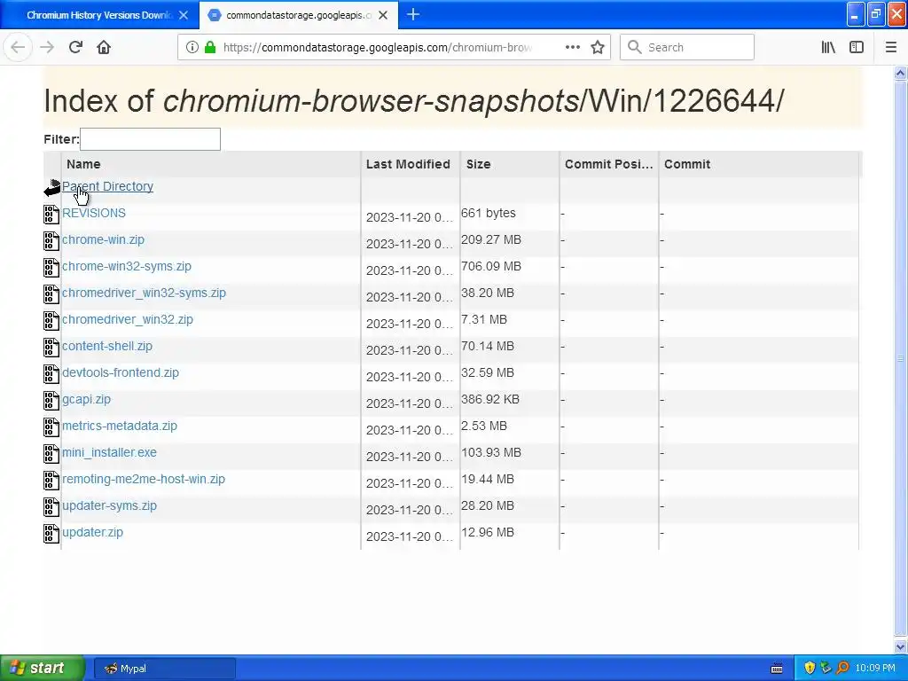Click the 10:09 PM system clock
The image size is (908, 681).
875,669
